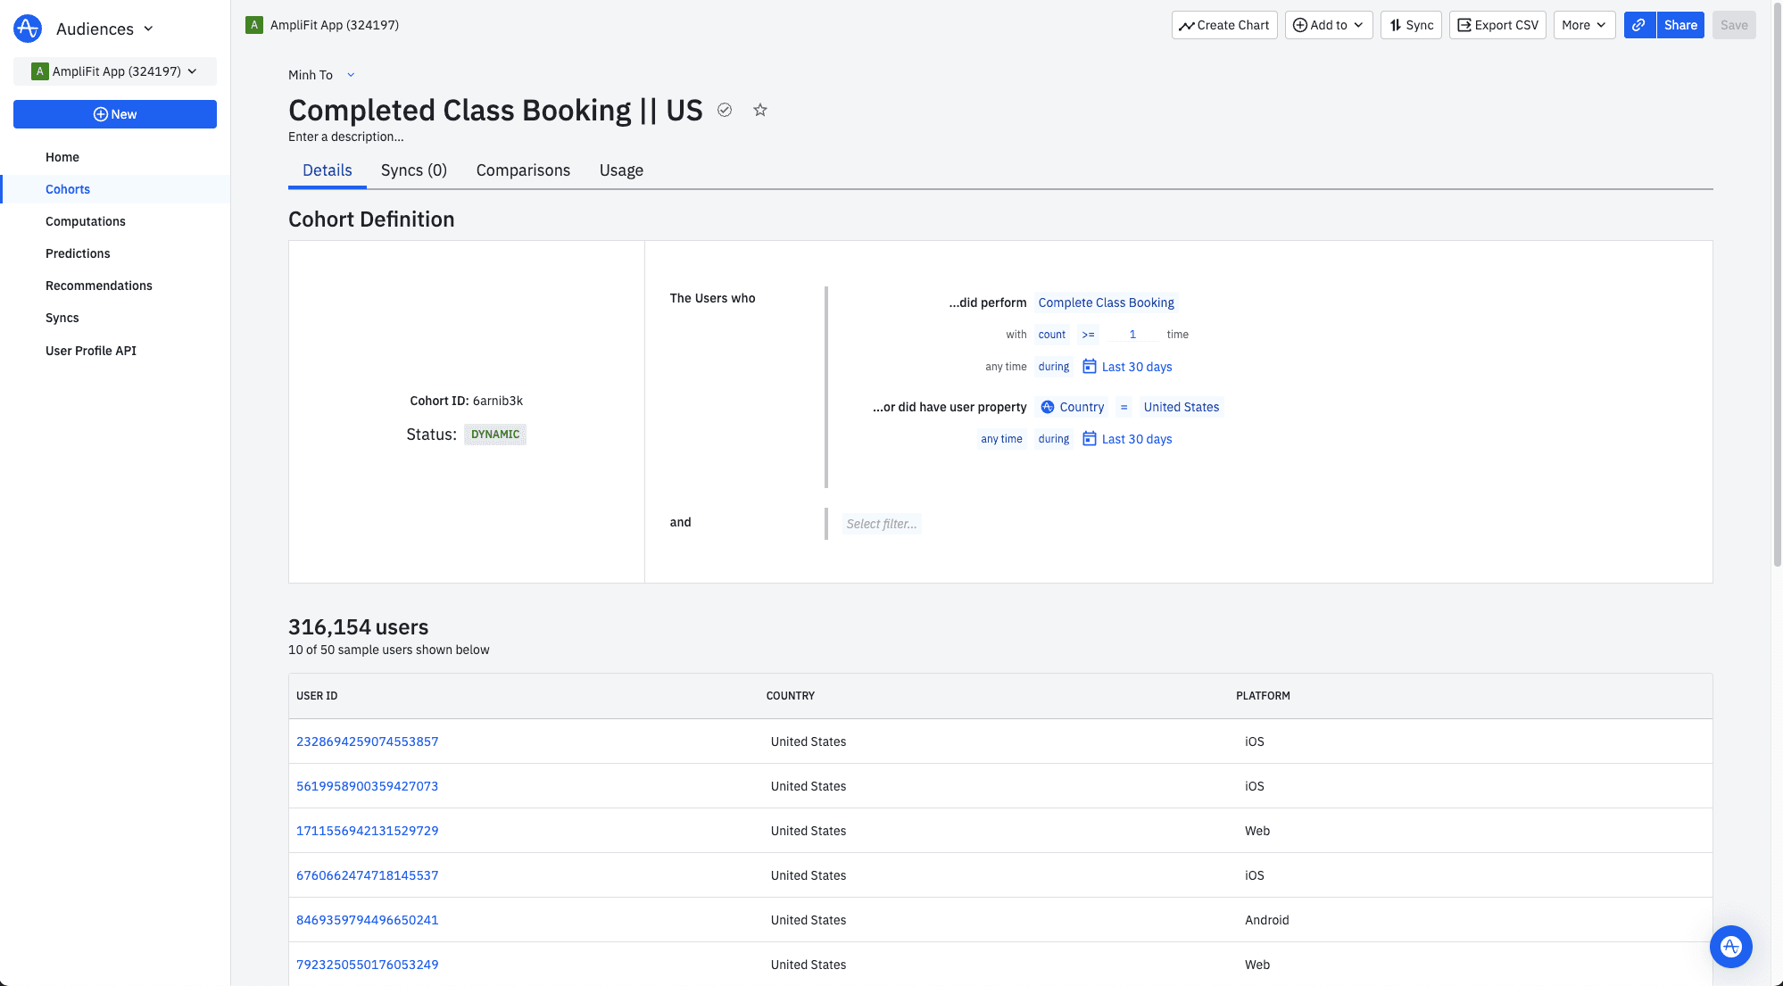Open the calendar icon for the Country property timeframe
1783x986 pixels.
click(1090, 438)
